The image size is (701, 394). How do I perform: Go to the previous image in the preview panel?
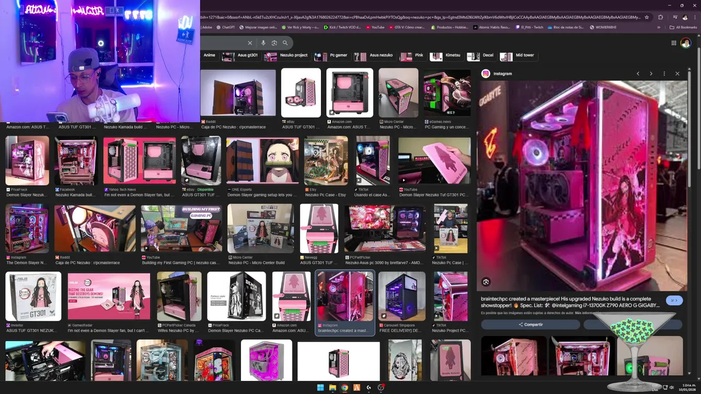tap(637, 73)
